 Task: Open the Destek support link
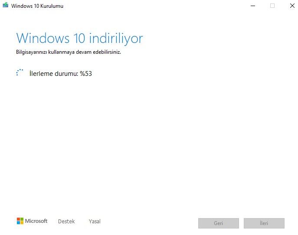click(66, 221)
